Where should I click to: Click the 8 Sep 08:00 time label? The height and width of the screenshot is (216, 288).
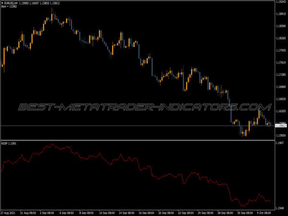point(86,213)
